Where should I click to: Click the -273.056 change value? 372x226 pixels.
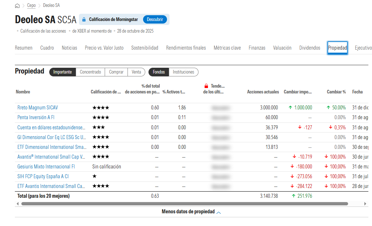[304, 176]
